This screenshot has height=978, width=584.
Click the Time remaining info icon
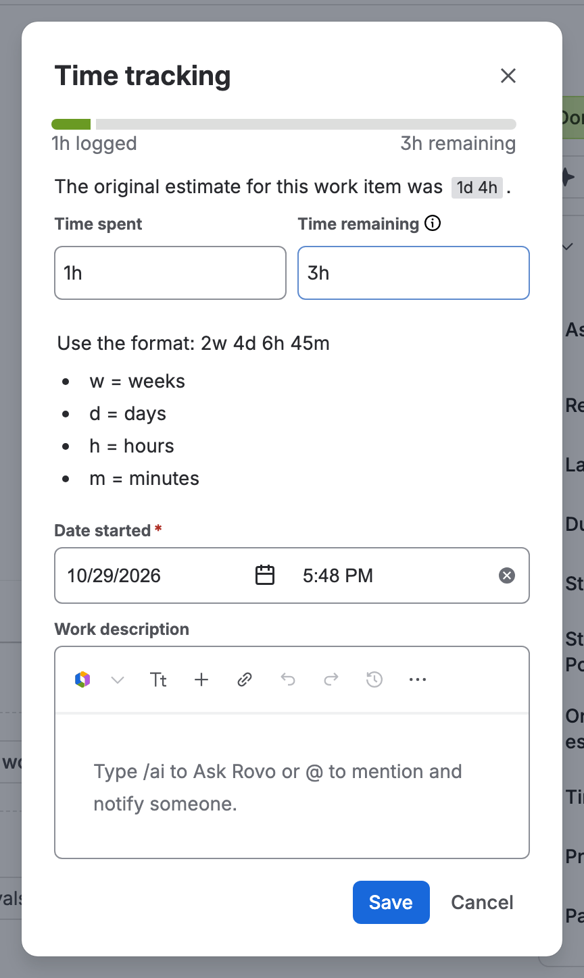pyautogui.click(x=433, y=224)
